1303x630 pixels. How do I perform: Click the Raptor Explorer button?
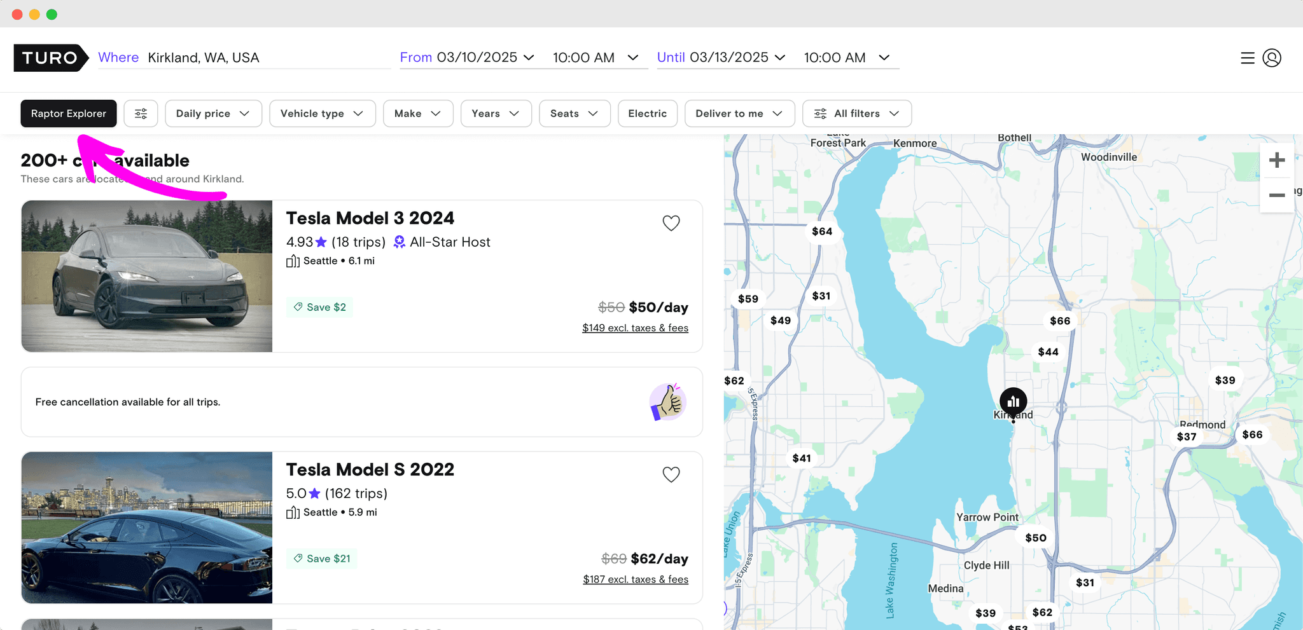tap(68, 113)
